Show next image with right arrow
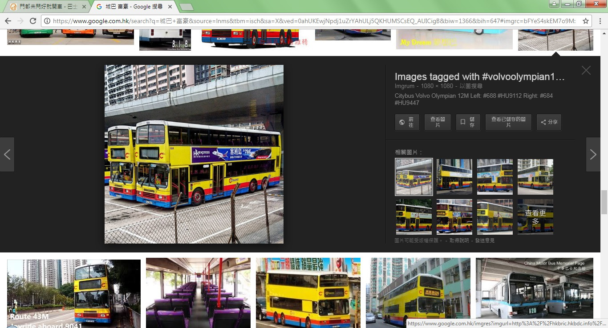The width and height of the screenshot is (608, 328). 593,154
